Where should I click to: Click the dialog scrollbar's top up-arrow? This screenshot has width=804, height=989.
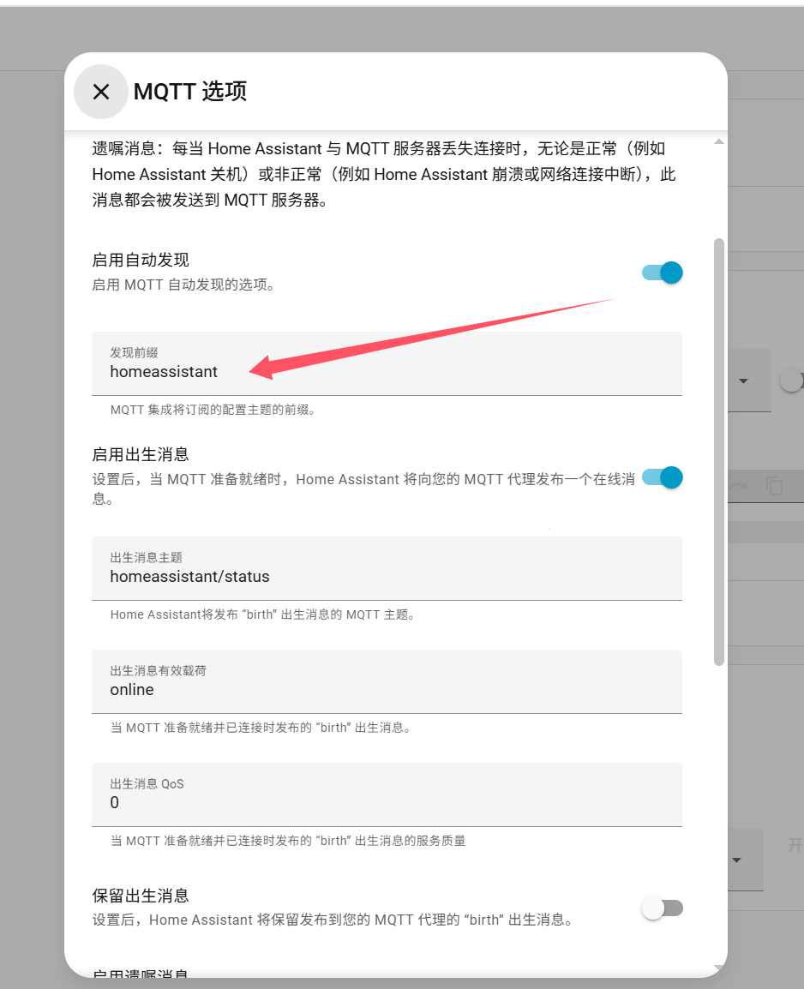[x=719, y=141]
